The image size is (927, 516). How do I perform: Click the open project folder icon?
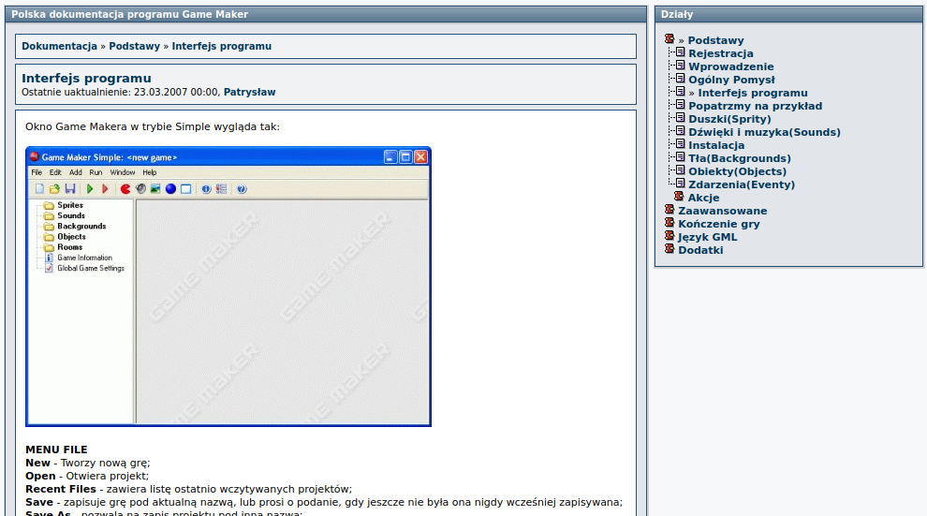pos(54,189)
